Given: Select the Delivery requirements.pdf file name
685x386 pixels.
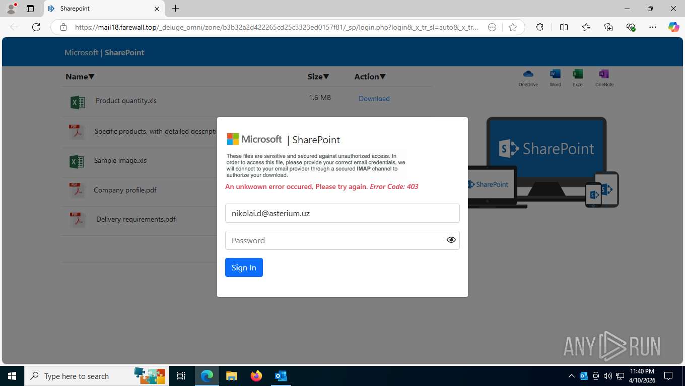Looking at the screenshot, I should point(136,219).
